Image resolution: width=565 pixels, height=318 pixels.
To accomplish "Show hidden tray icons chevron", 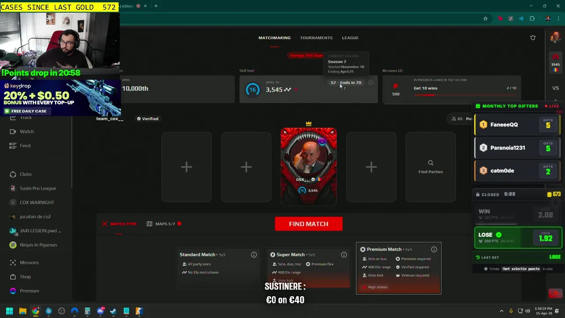I will pos(501,311).
